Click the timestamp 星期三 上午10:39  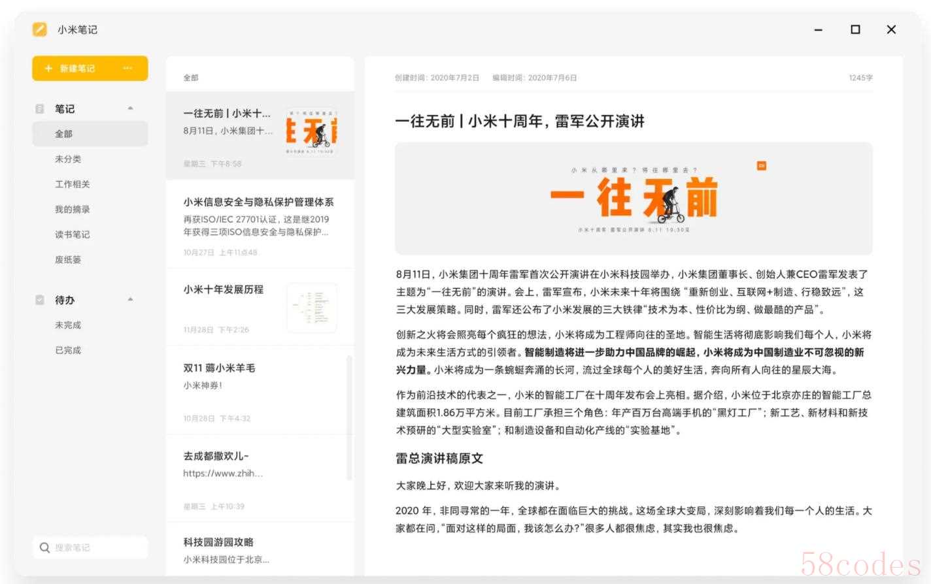point(214,506)
